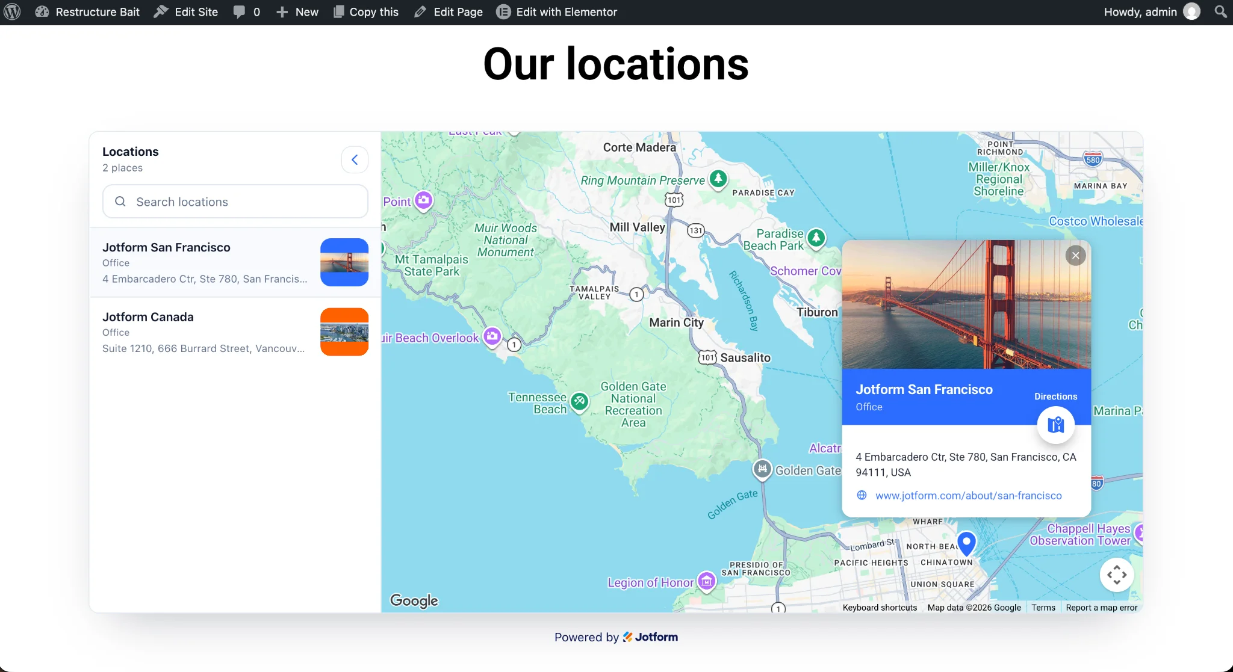Click the Tiburon map label
The width and height of the screenshot is (1233, 672).
click(817, 312)
